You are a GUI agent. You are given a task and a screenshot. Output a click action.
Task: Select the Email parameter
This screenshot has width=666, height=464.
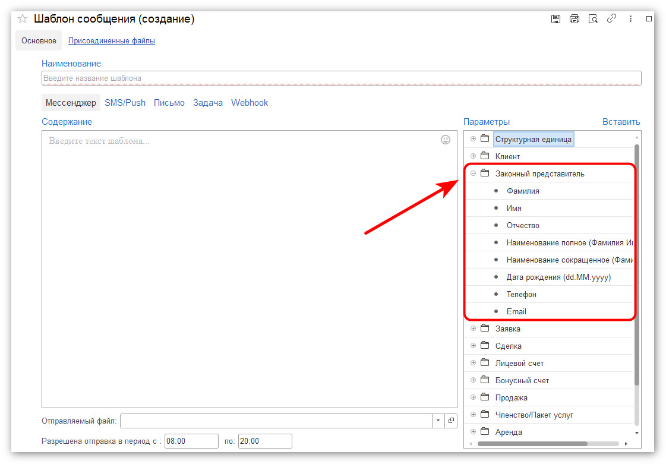coord(516,311)
